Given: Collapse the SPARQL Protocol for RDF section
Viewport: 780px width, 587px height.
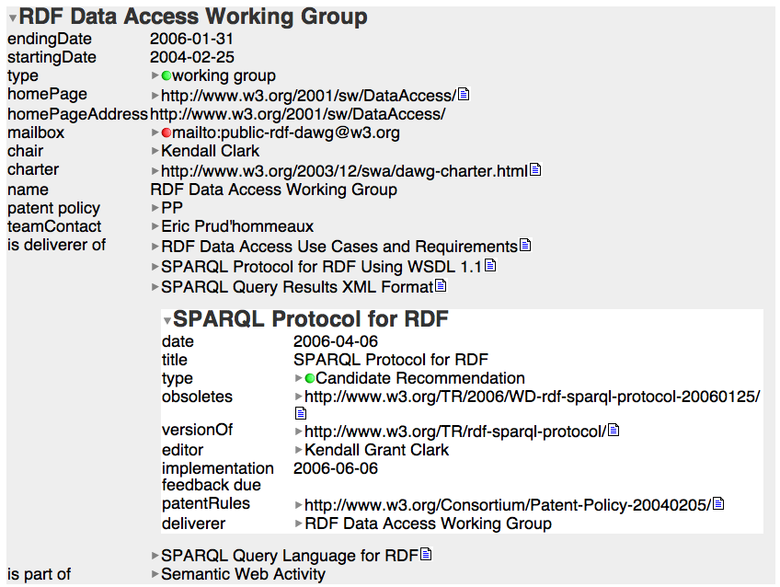Looking at the screenshot, I should (x=167, y=321).
